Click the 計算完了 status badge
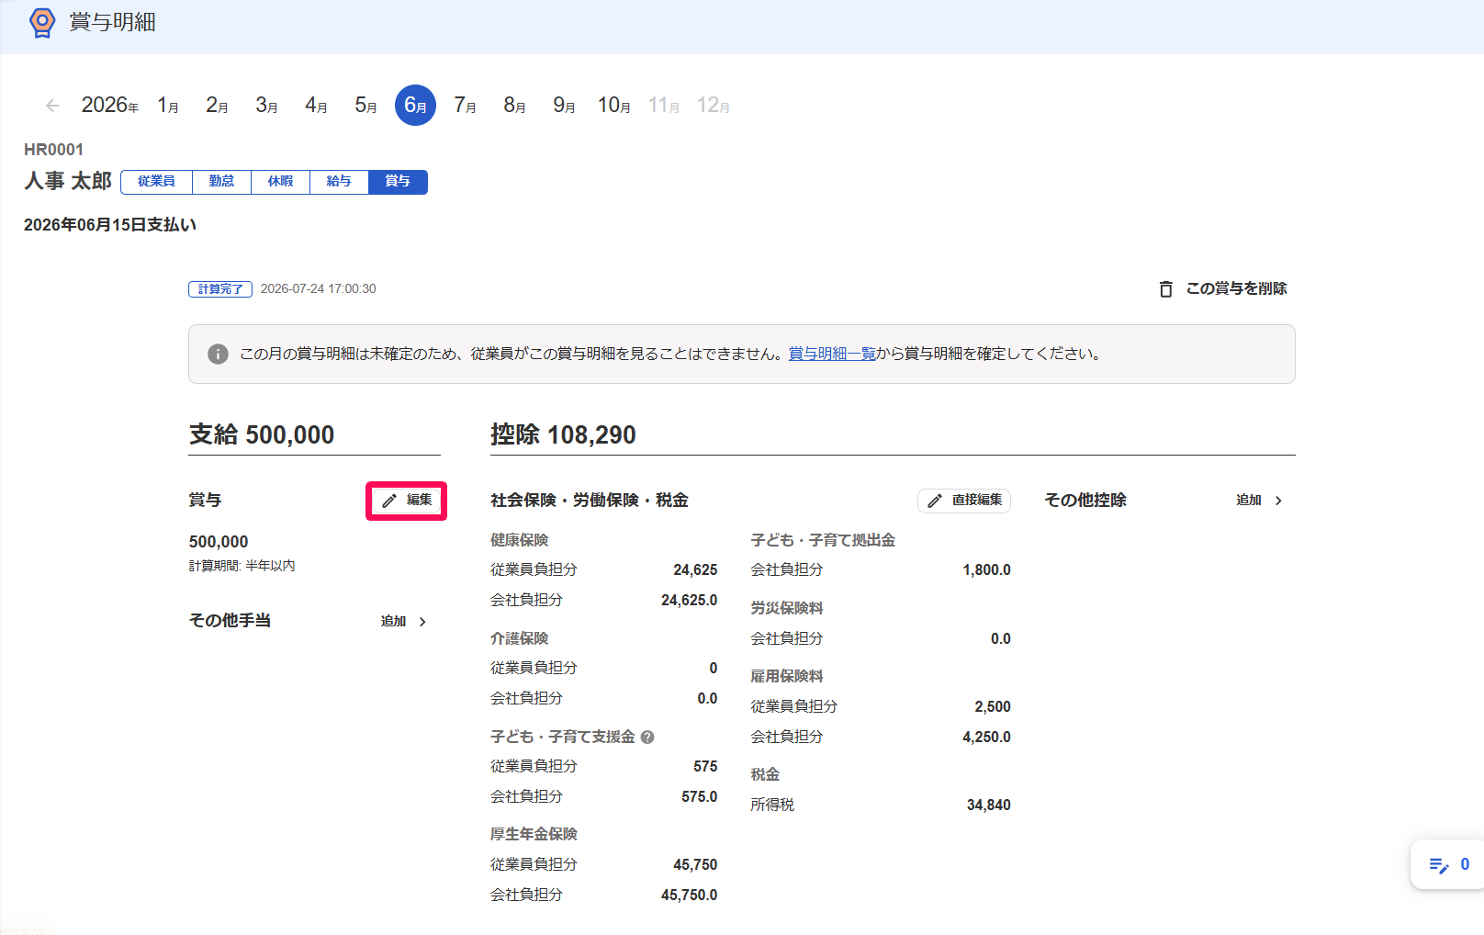 pos(220,289)
